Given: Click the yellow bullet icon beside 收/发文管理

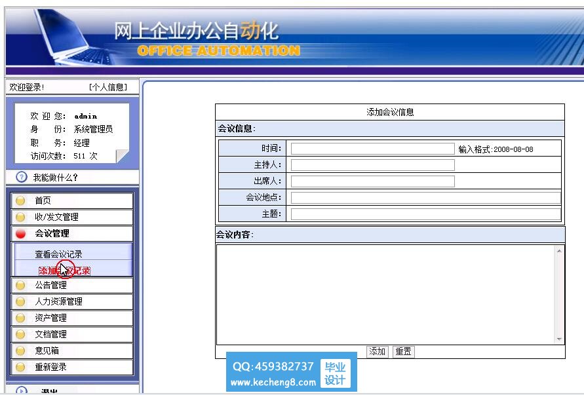Looking at the screenshot, I should click(20, 217).
